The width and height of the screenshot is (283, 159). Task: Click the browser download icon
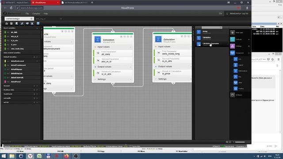coord(247,8)
